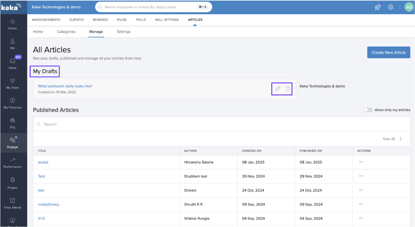Open My Finances sidebar icon
This screenshot has width=415, height=227.
pos(12,103)
